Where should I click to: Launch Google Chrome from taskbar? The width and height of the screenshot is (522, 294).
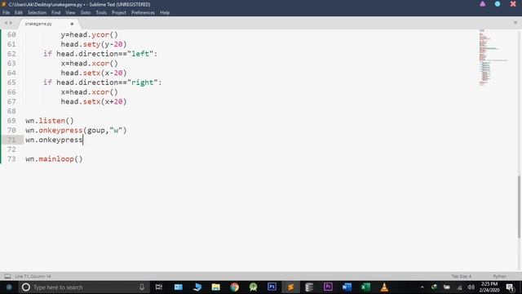[234, 287]
